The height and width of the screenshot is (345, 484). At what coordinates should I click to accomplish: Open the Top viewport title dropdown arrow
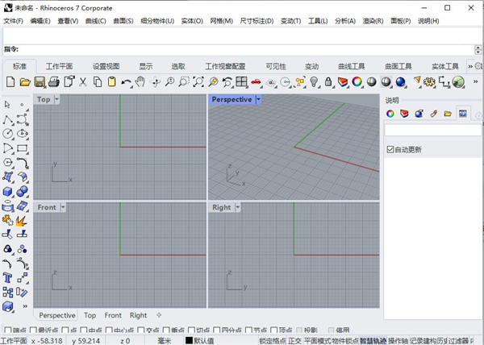pos(56,99)
